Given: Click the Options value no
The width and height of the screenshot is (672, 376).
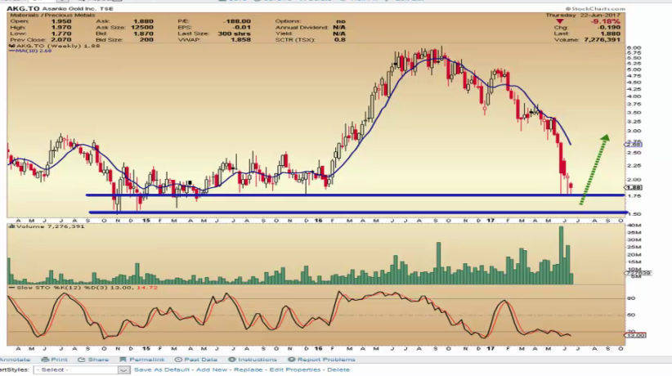Looking at the screenshot, I should [341, 21].
